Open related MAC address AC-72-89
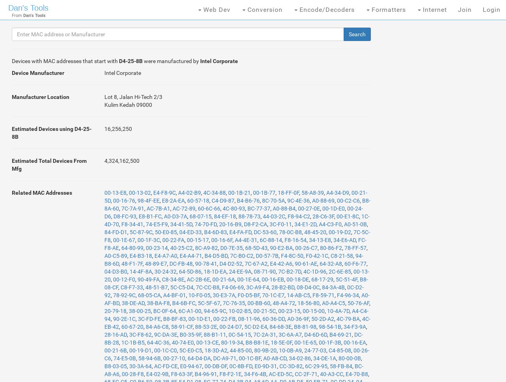The height and width of the screenshot is (382, 506). click(184, 209)
